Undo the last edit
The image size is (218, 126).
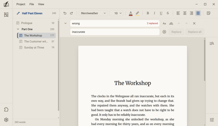65,13
